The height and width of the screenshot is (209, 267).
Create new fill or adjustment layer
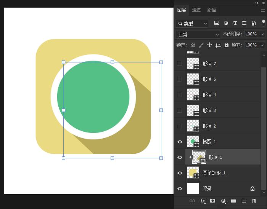point(224,201)
